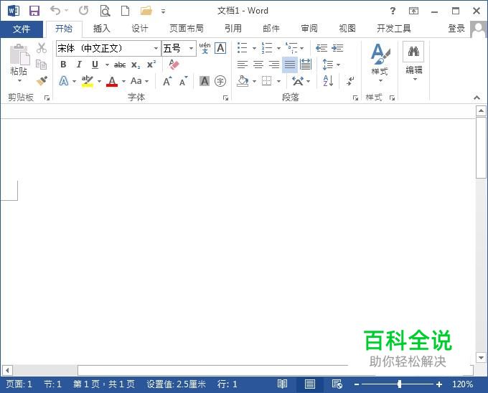
Task: Click the zoom slider handle
Action: (x=399, y=384)
